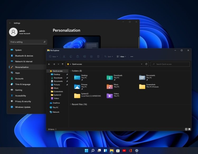The width and height of the screenshot is (198, 154).
Task: Click the Search Quick access field
Action: (170, 64)
